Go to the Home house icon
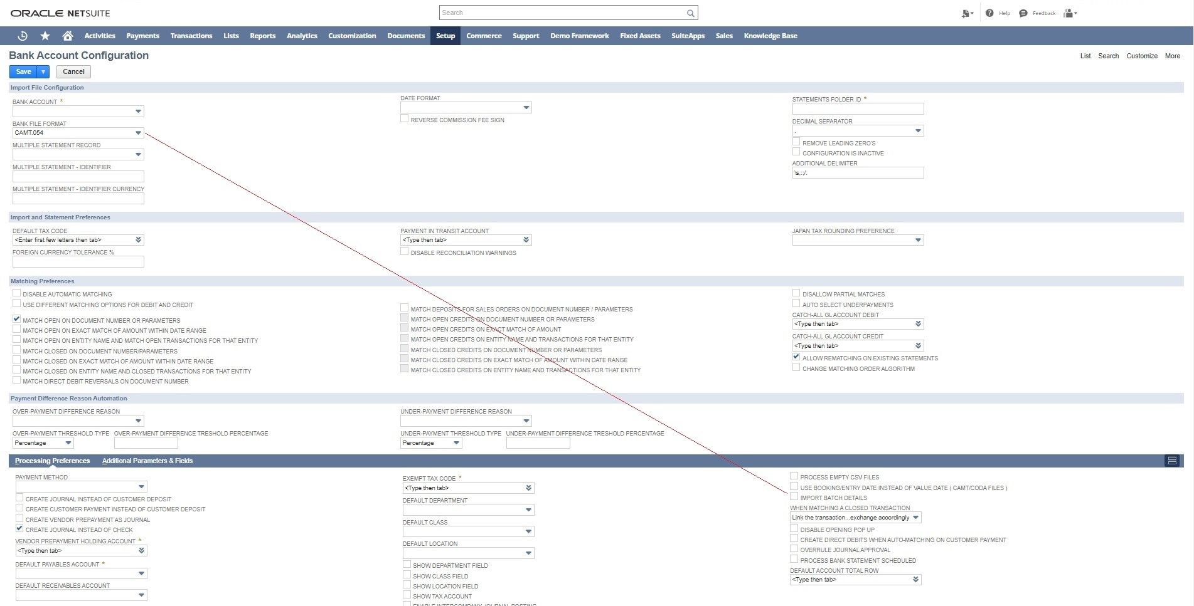1194x606 pixels. (68, 36)
